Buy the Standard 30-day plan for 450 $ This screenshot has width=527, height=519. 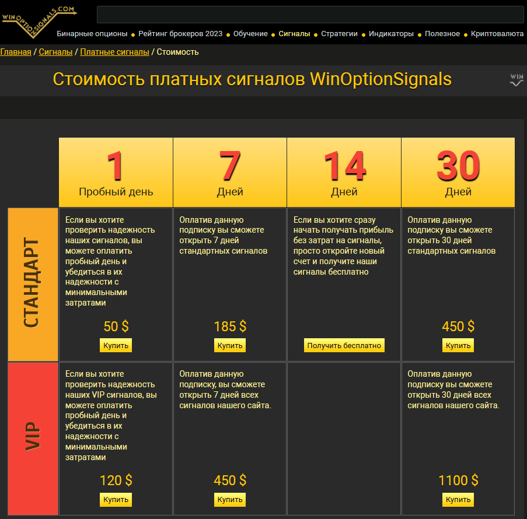coord(458,345)
